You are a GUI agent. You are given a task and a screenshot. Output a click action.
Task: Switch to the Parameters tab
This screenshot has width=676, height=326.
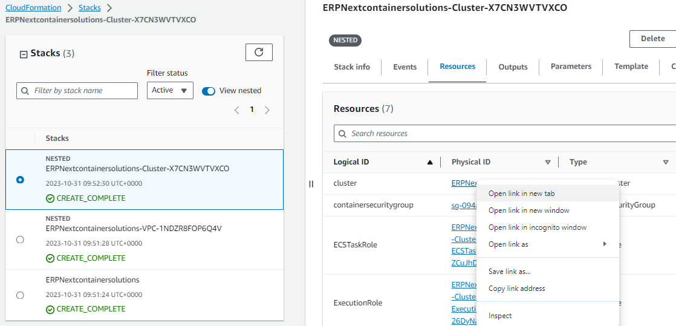coord(571,67)
